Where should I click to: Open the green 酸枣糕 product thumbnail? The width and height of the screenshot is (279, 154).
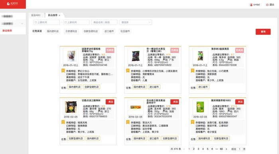click(x=200, y=107)
